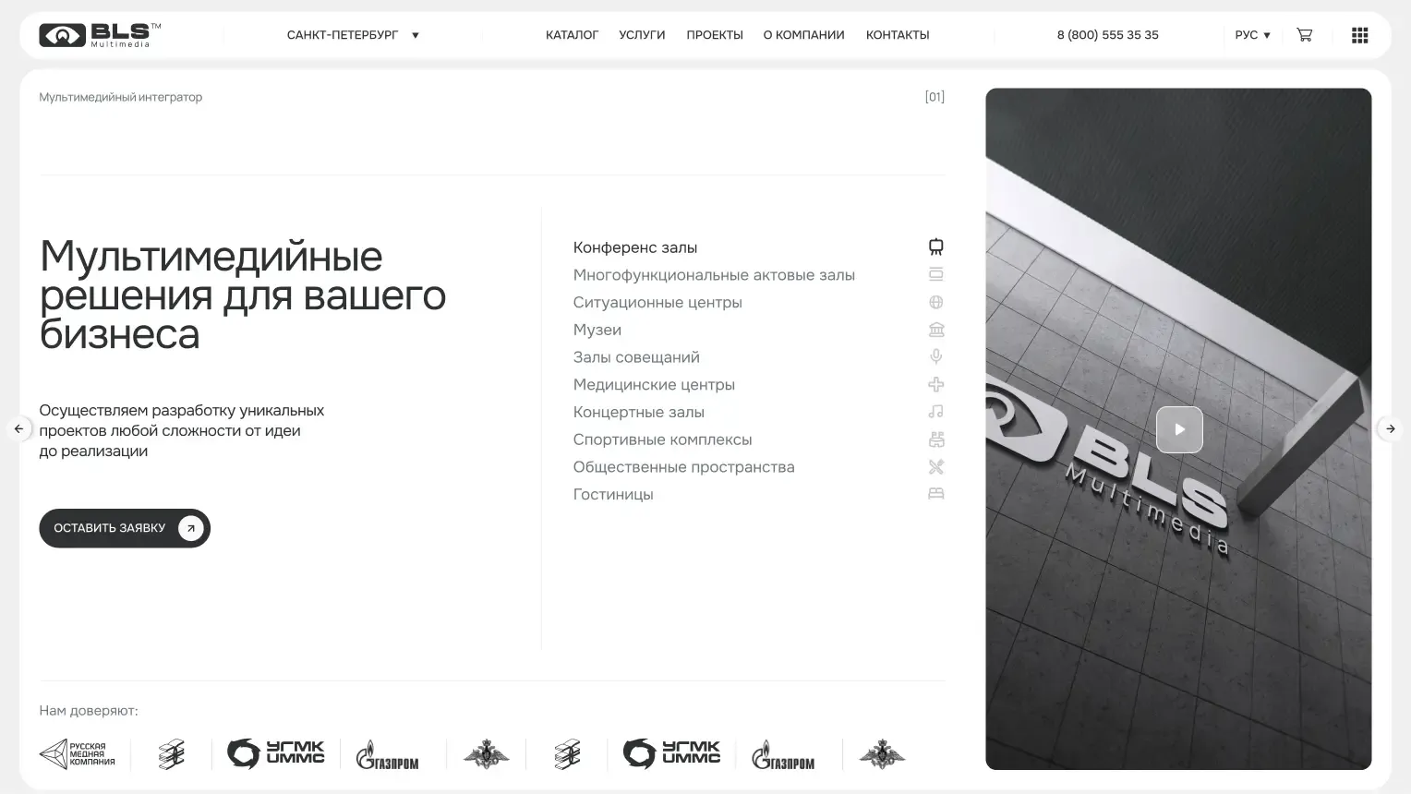
Task: Click the globe icon for Ситуационные центры
Action: coord(935,302)
